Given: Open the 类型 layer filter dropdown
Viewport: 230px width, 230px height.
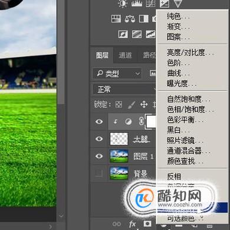Looking at the screenshot, I should [117, 74].
